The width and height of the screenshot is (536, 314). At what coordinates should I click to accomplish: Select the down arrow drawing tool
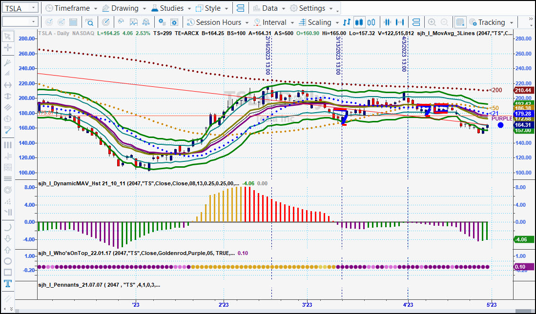click(x=7, y=238)
